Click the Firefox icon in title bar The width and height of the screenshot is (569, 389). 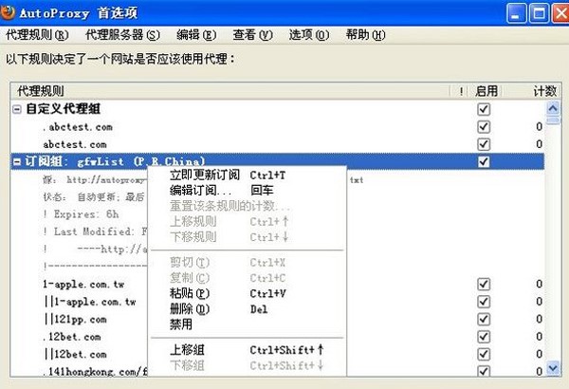[x=8, y=12]
